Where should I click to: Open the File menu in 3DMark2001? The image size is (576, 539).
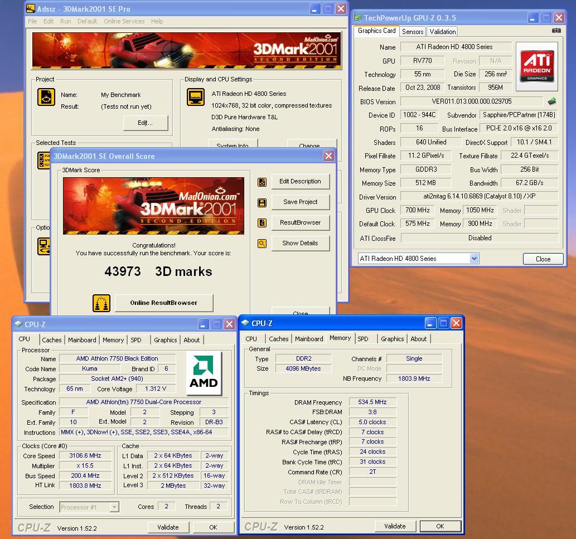(32, 21)
